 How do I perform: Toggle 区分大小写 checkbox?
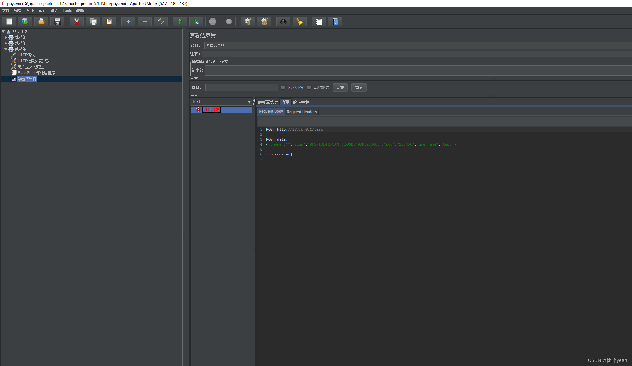(283, 87)
